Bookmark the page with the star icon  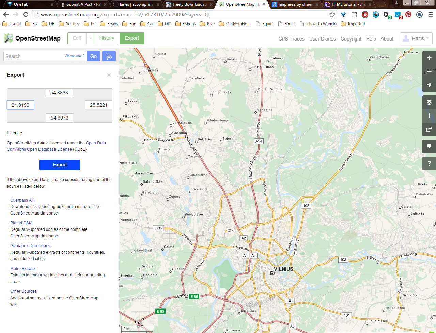click(x=332, y=14)
